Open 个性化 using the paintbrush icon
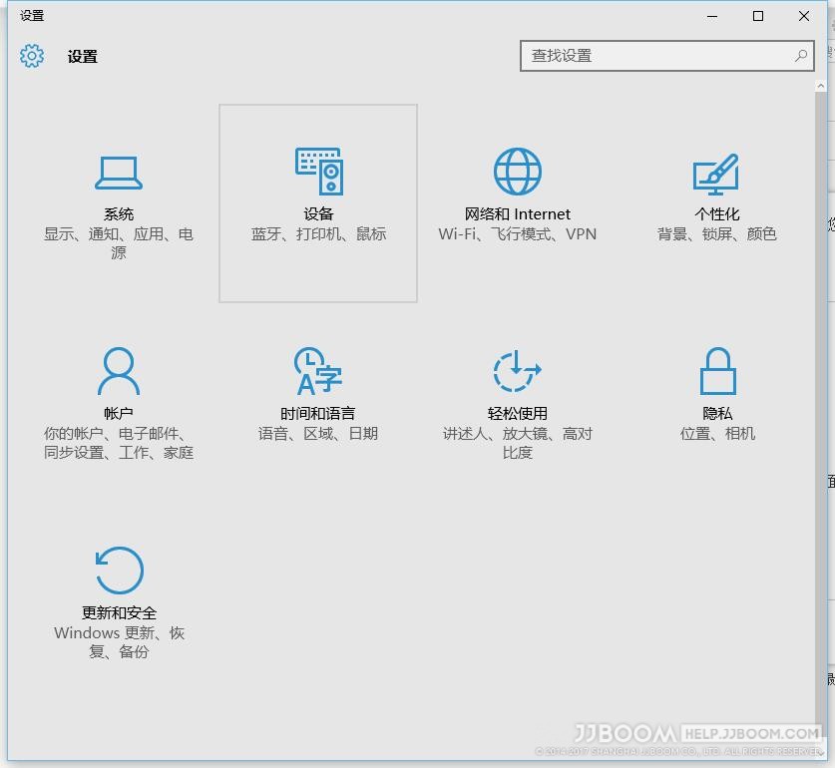 (716, 173)
